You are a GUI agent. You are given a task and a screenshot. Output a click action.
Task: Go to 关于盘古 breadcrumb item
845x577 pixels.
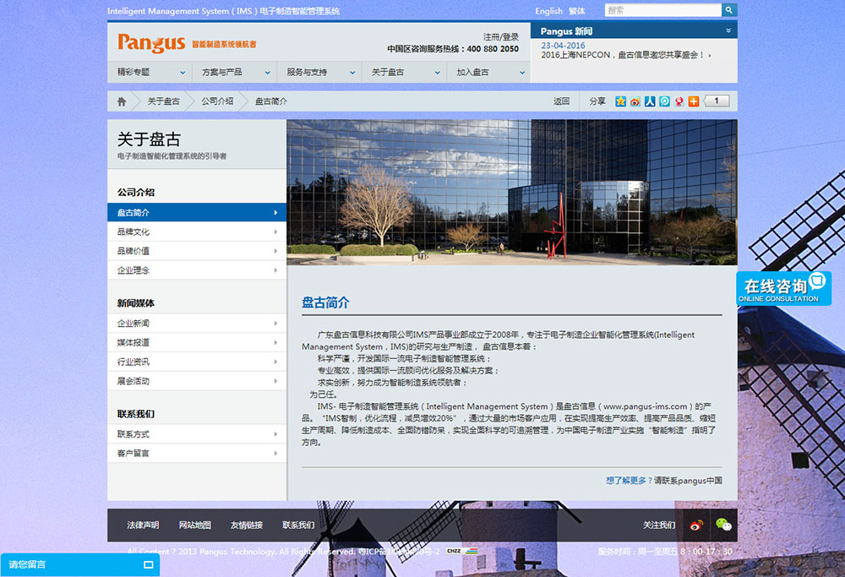[x=163, y=101]
